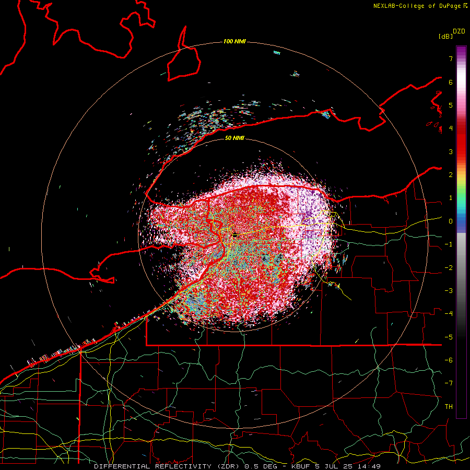Click the -6 value on the color scale
Viewport: 470px width, 470px height.
449,360
